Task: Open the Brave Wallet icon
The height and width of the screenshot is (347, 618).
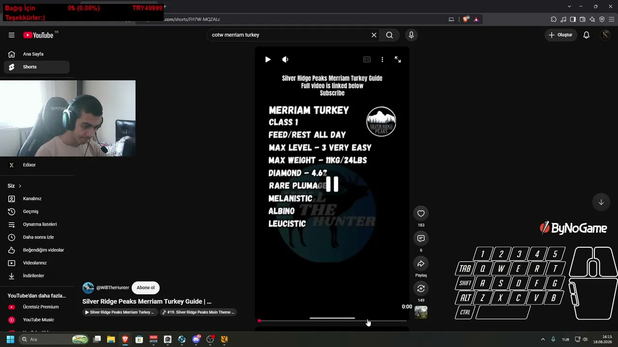Action: (583, 19)
